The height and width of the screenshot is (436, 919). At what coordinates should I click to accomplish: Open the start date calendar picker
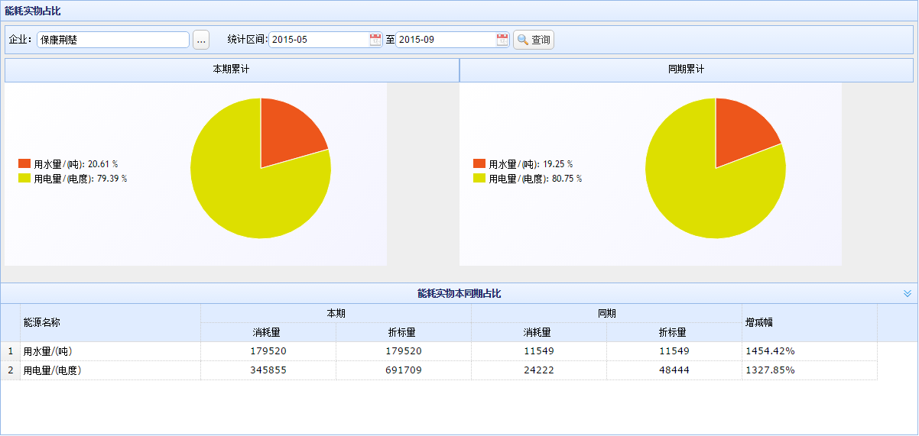click(x=375, y=40)
